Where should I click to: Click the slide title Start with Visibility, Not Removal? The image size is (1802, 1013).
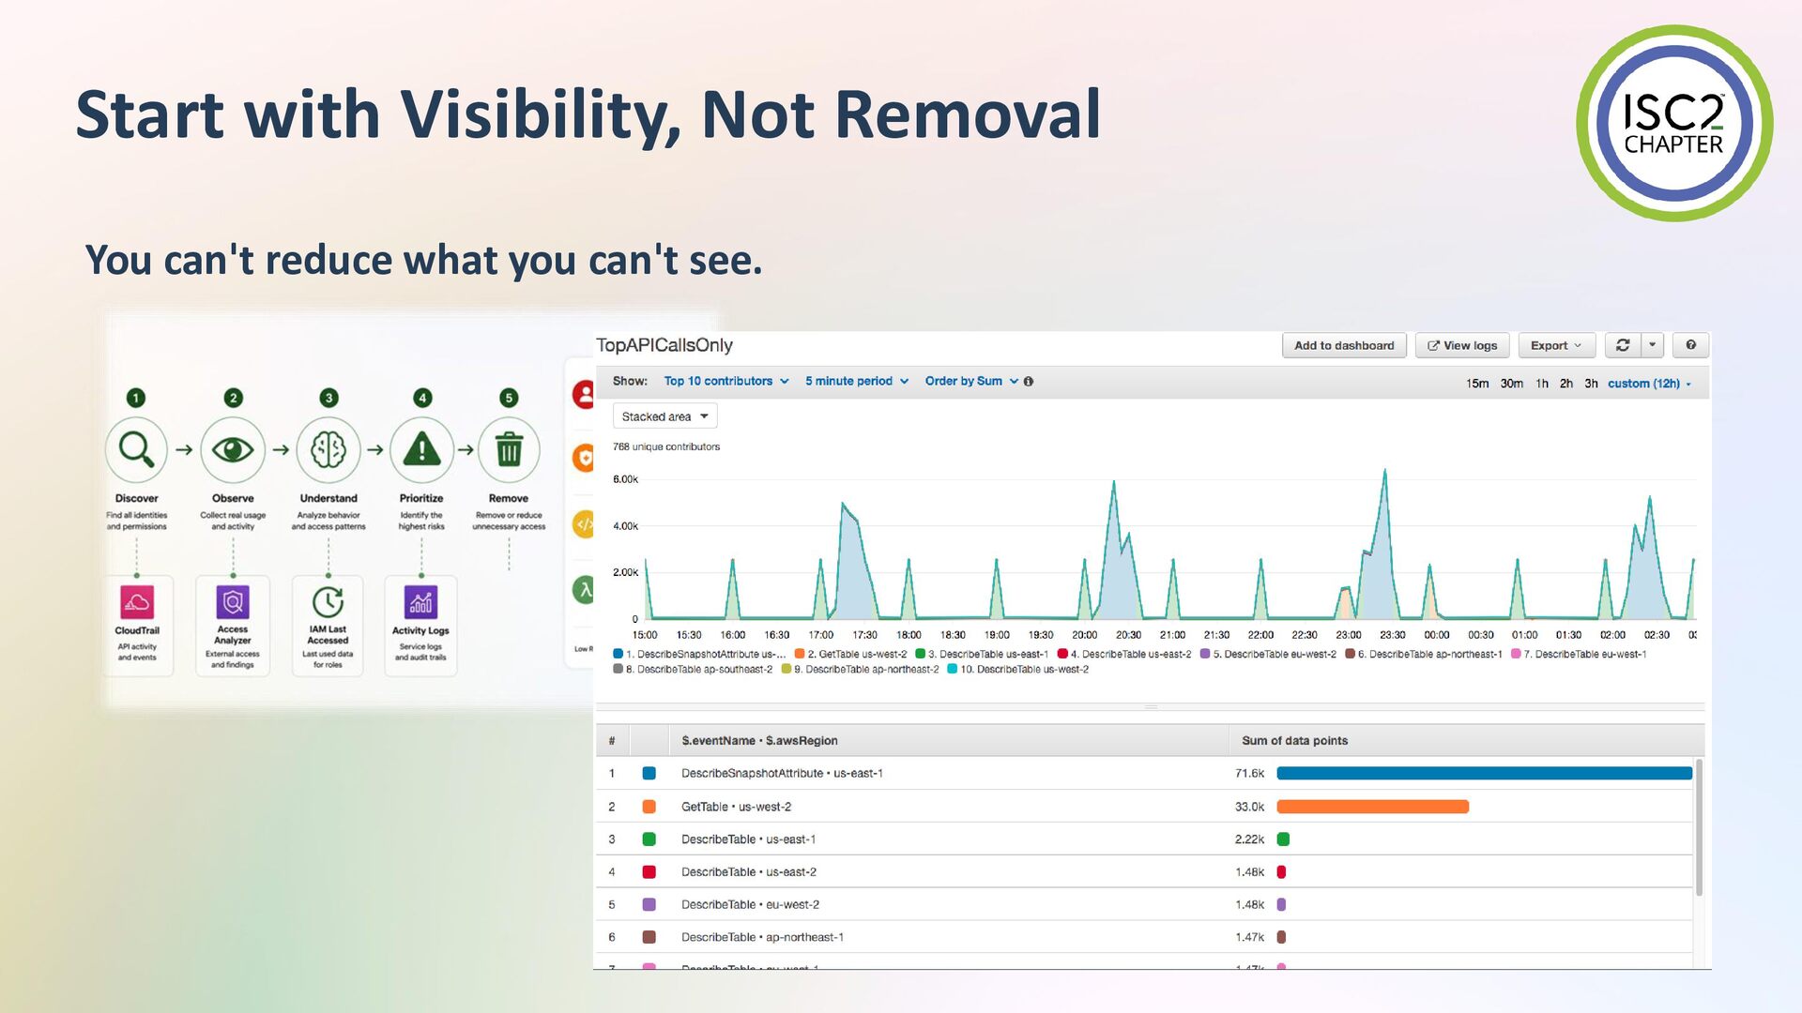click(x=588, y=114)
